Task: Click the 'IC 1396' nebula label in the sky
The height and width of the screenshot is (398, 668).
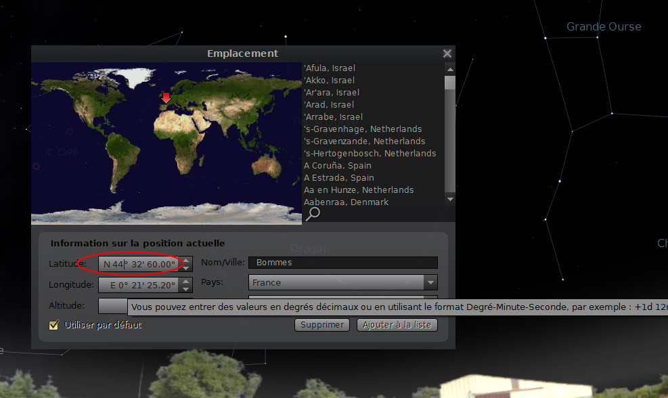Action: (x=62, y=152)
